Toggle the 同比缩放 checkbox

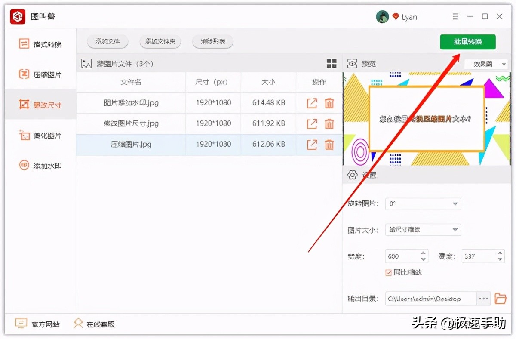(x=389, y=272)
